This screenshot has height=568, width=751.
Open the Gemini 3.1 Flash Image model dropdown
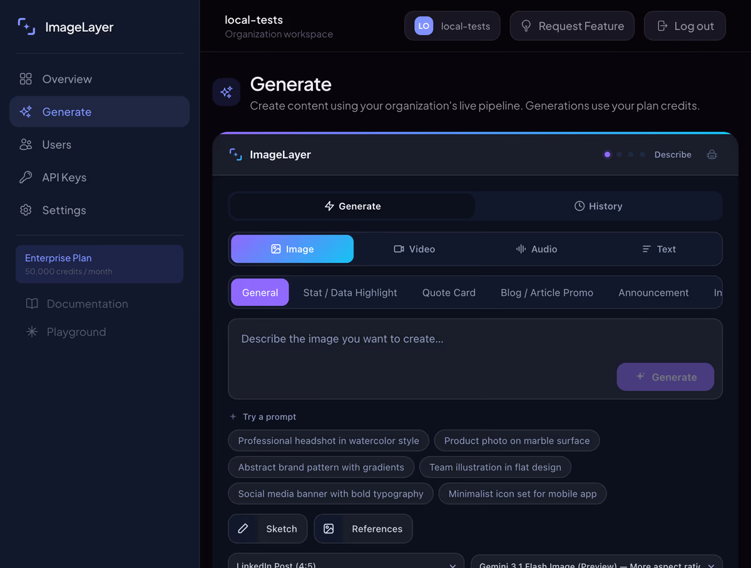click(596, 560)
